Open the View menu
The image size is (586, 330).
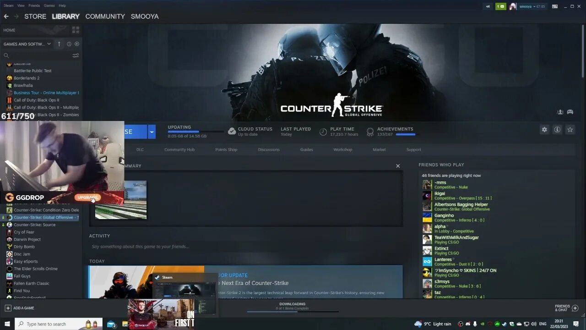click(x=21, y=5)
